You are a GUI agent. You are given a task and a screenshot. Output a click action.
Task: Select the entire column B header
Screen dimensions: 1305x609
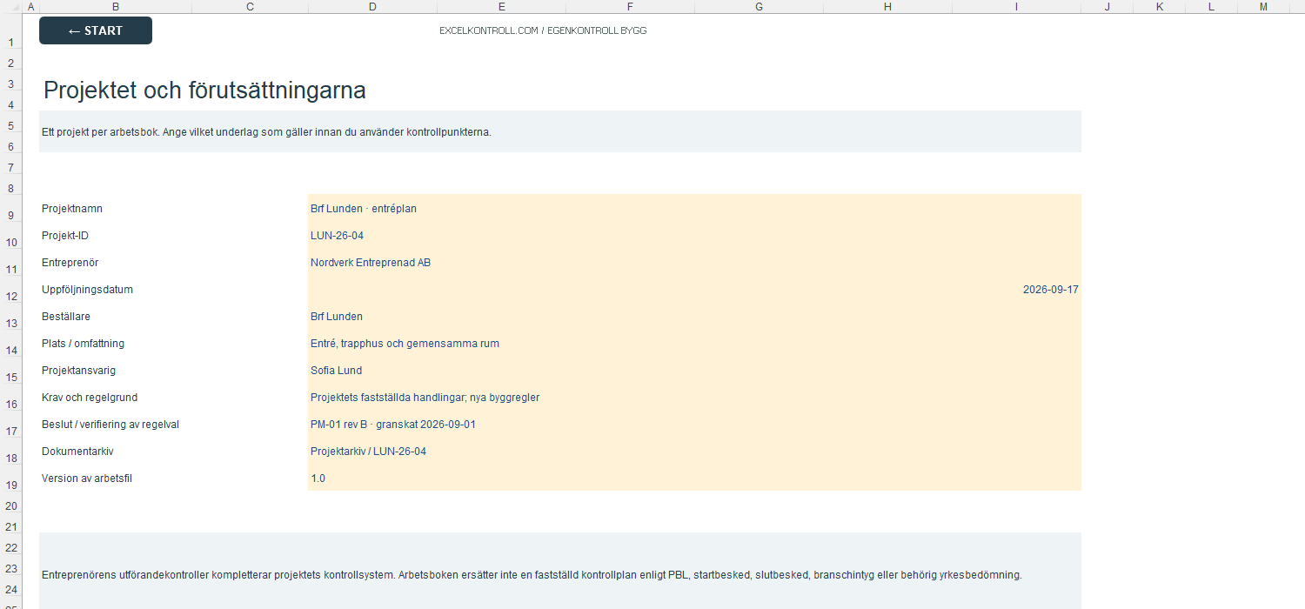click(116, 7)
